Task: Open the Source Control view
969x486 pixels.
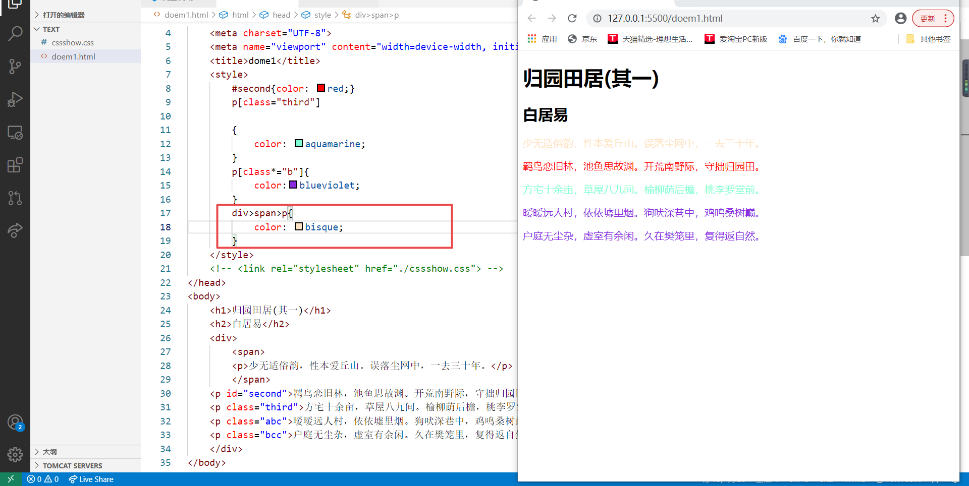Action: point(15,66)
